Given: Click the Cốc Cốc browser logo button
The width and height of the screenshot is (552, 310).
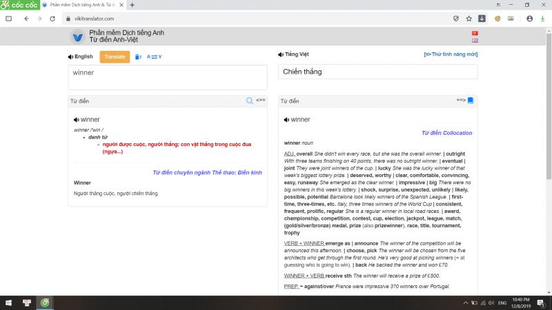Looking at the screenshot, I should [20, 5].
